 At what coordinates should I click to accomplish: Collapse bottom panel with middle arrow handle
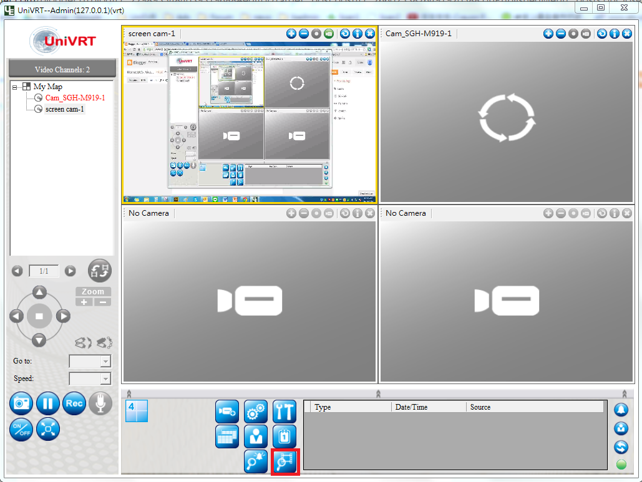click(x=378, y=393)
